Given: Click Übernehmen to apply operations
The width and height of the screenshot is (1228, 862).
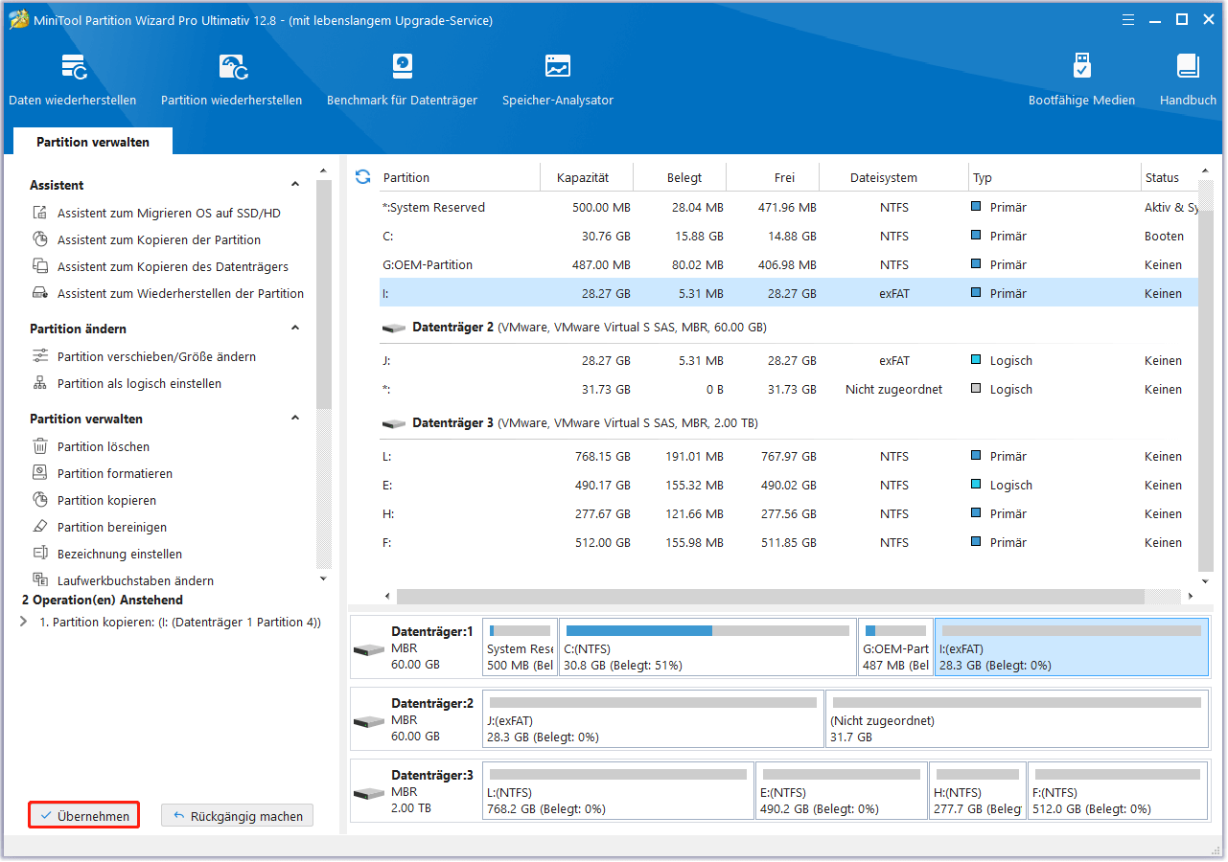Looking at the screenshot, I should (x=84, y=816).
